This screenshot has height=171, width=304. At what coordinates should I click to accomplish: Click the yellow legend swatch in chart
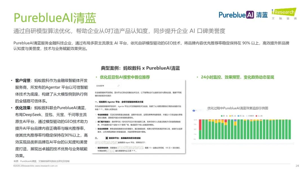coord(230,116)
